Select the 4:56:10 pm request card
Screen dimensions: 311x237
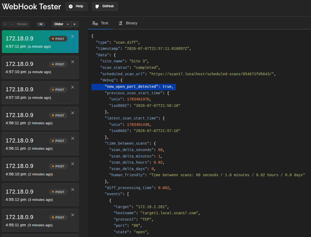click(40, 169)
